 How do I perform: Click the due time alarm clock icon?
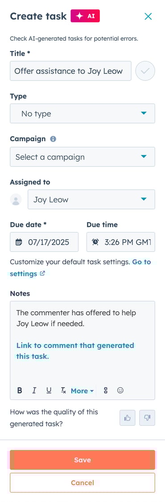[95, 242]
